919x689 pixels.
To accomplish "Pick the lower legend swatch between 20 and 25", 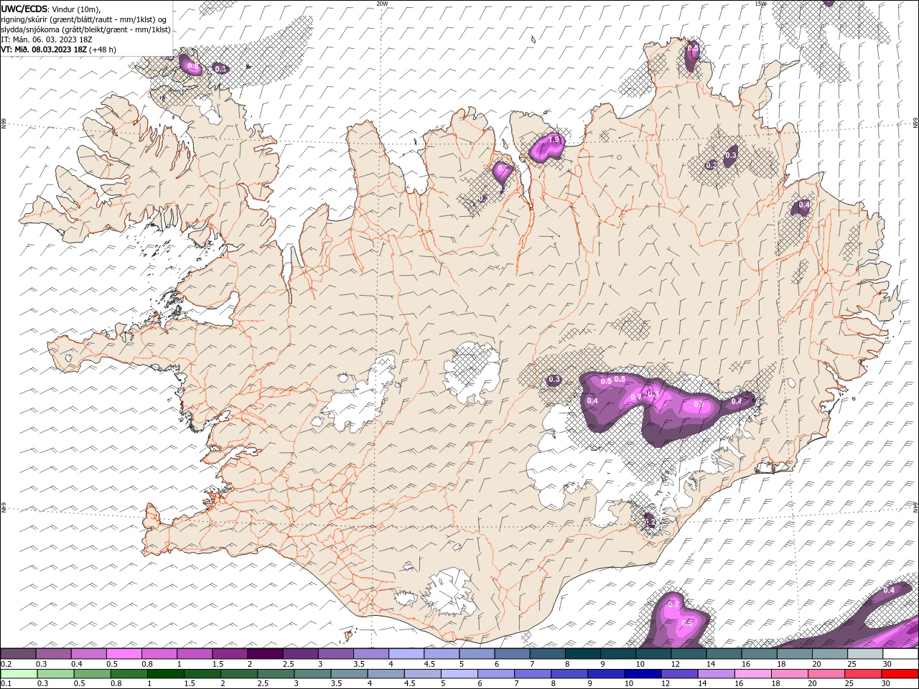I will (826, 674).
